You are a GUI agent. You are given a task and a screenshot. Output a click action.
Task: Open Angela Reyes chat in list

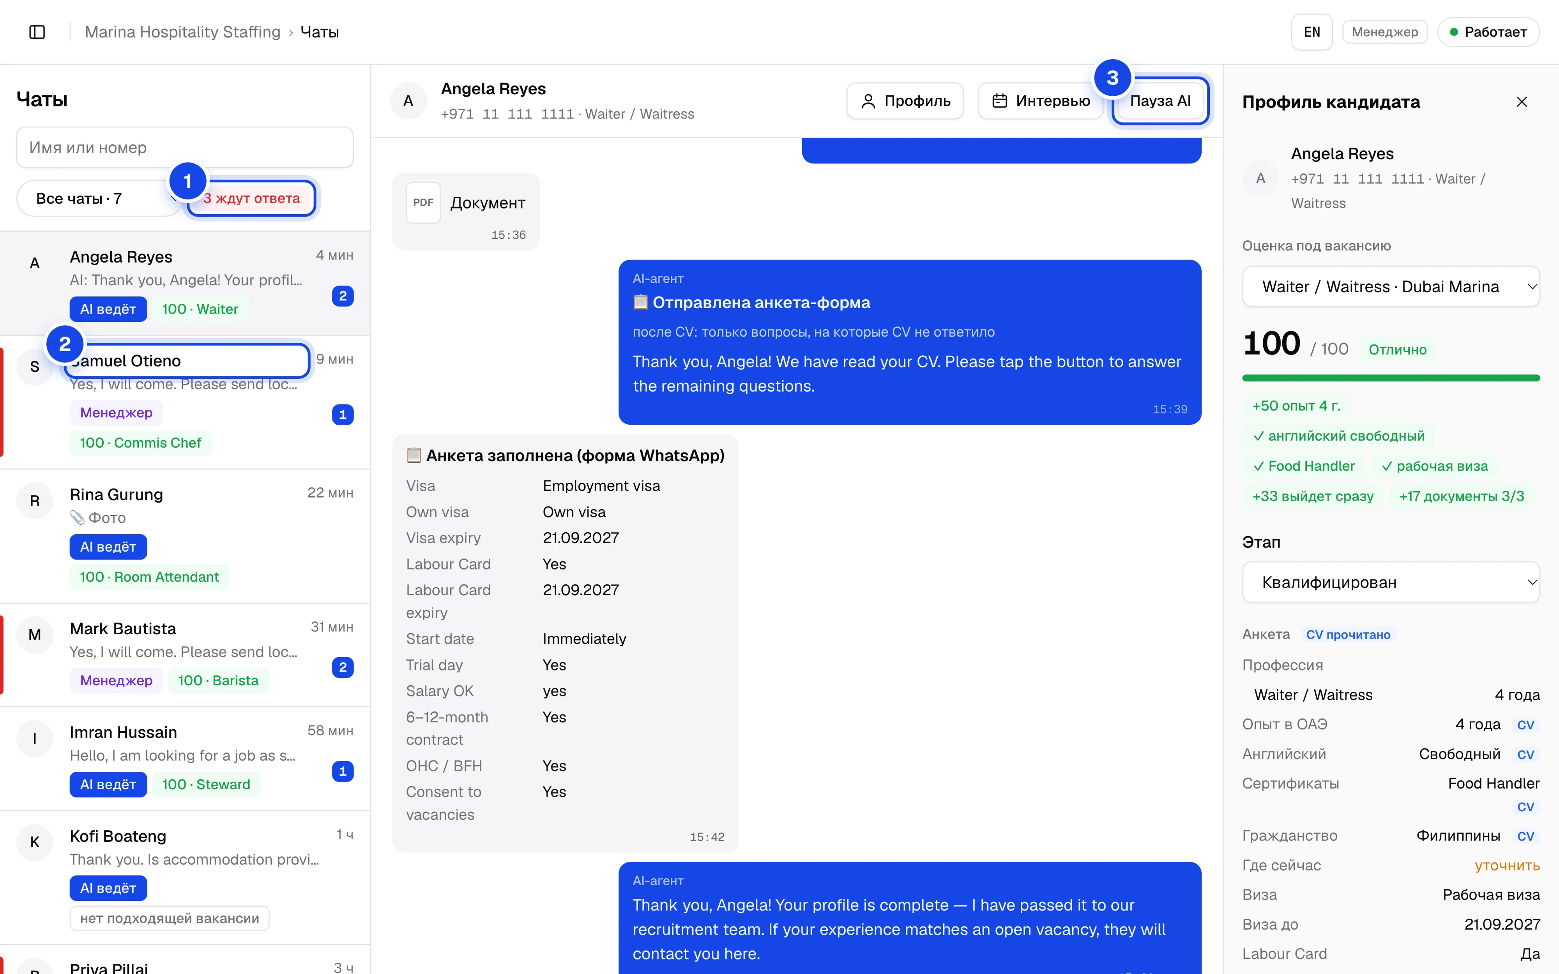(186, 284)
